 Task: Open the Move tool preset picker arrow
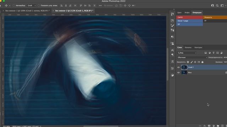click(10, 6)
